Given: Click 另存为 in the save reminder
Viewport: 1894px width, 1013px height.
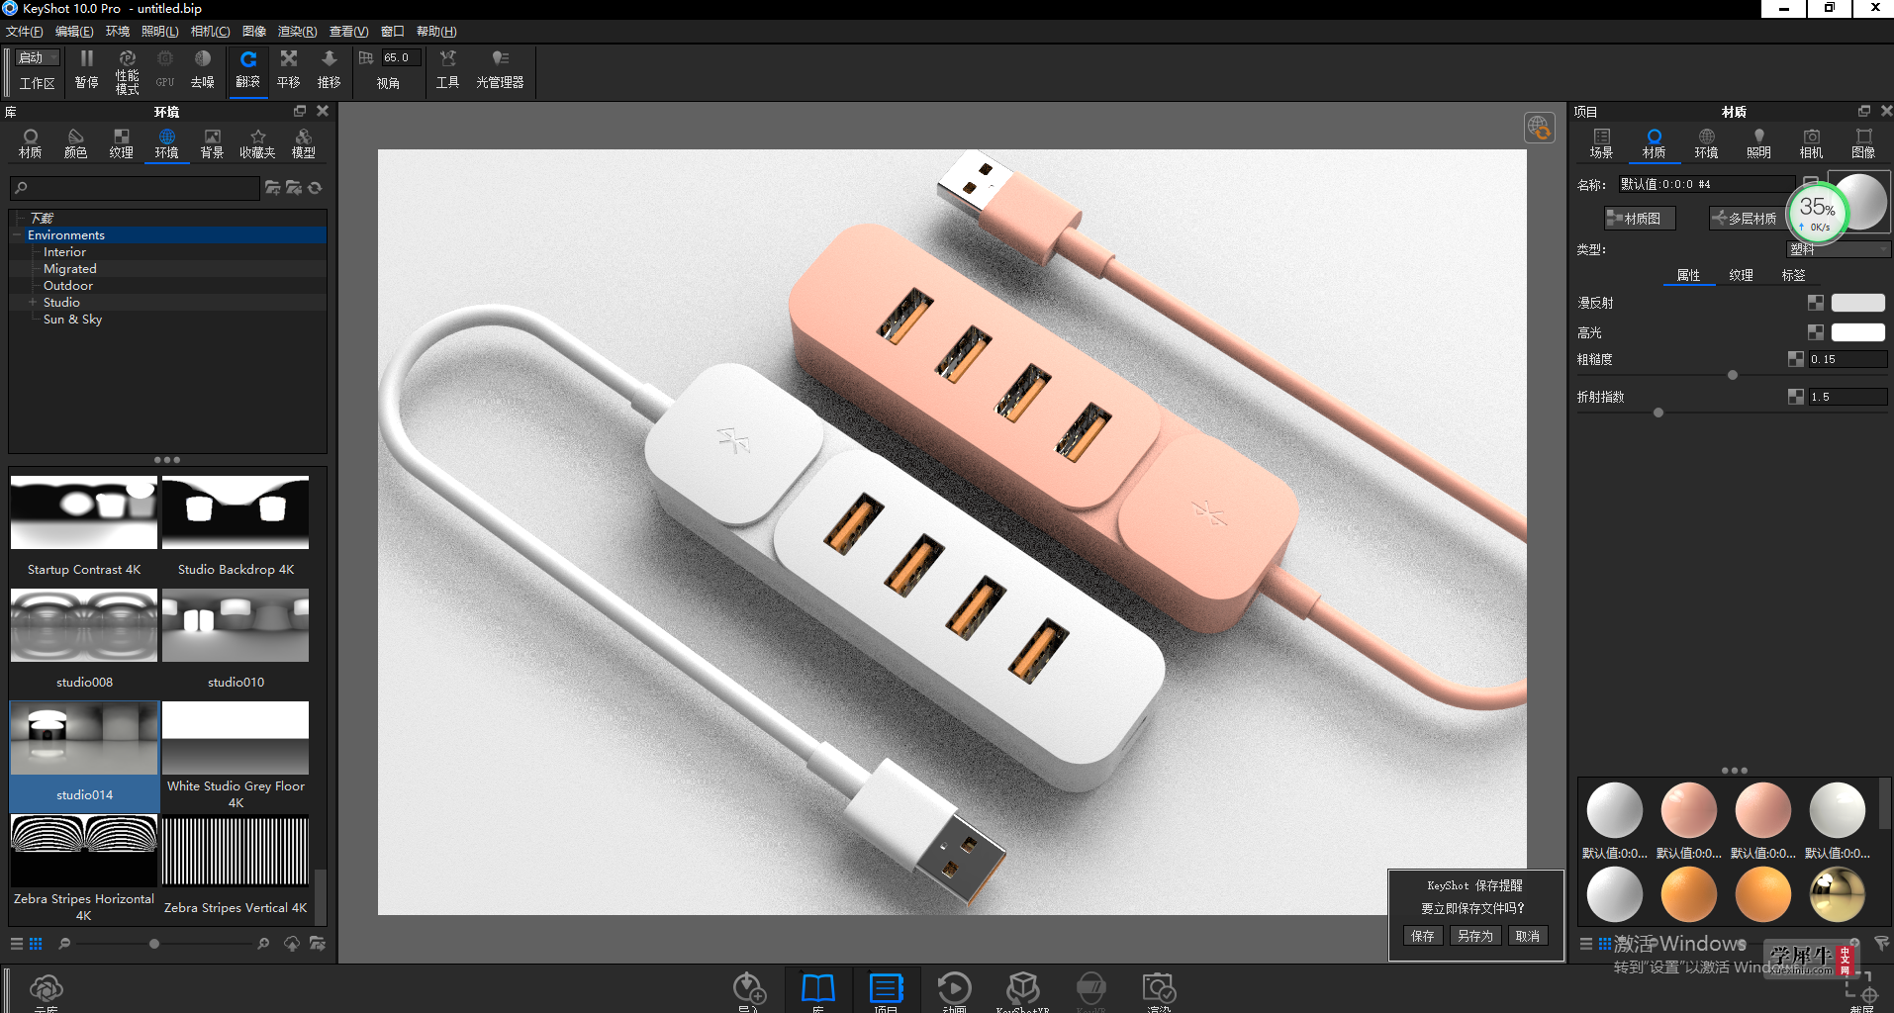Looking at the screenshot, I should (1474, 936).
